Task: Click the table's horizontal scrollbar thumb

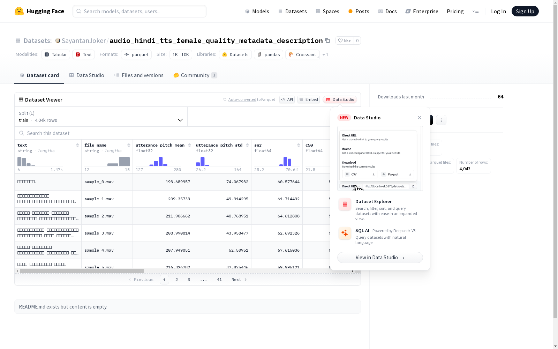Action: (x=82, y=271)
